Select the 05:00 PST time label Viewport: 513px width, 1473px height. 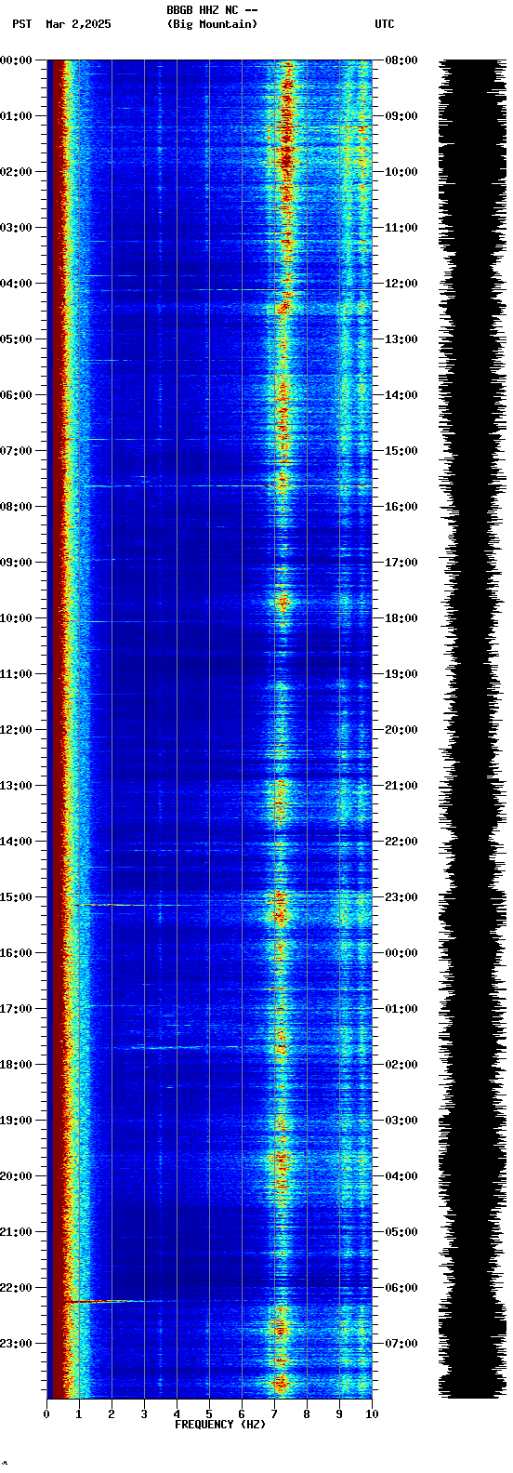click(17, 339)
